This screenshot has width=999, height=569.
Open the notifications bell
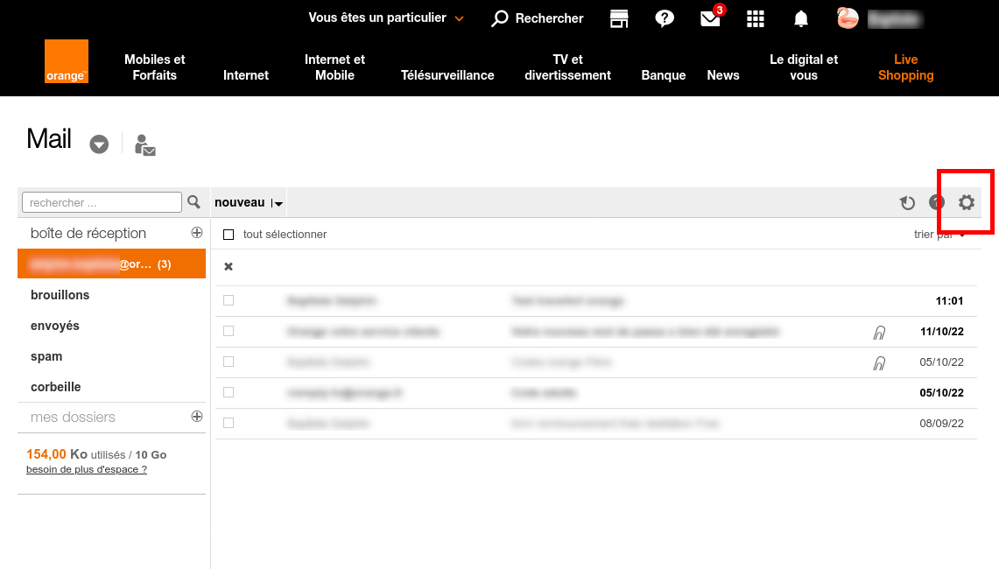(x=801, y=18)
